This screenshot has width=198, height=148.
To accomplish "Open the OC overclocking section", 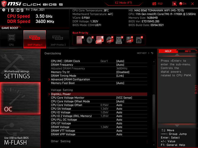I will pos(20,98).
